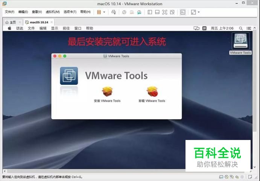The width and height of the screenshot is (260, 181).
Task: Open Spotlight search magnifier icon
Action: point(241,28)
